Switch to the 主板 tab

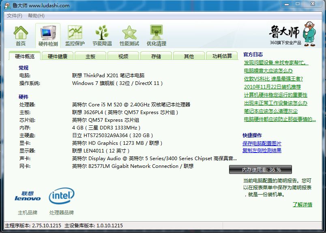pos(90,56)
